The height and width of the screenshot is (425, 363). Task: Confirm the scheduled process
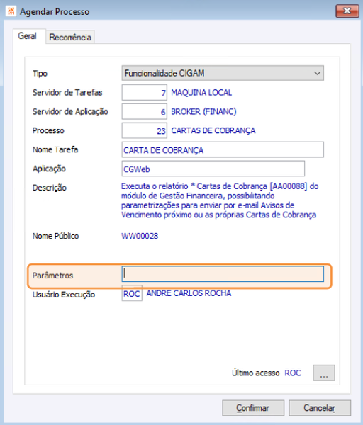coord(253,408)
